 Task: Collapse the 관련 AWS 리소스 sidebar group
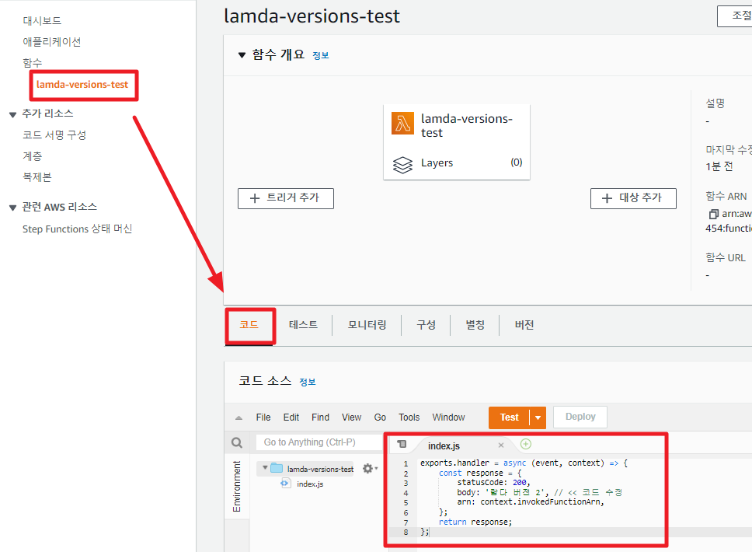coord(13,208)
